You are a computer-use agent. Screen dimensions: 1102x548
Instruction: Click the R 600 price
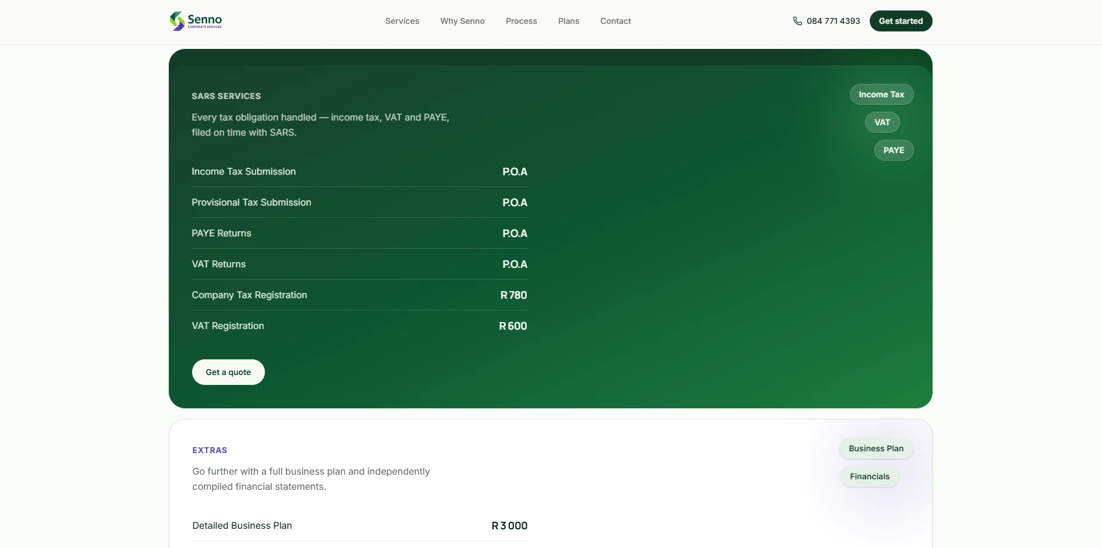coord(513,326)
